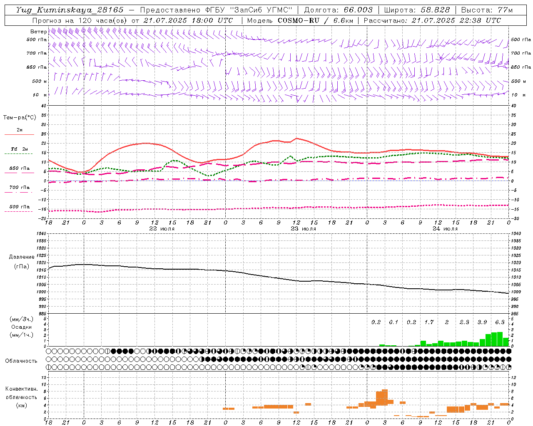The height and width of the screenshot is (426, 533).
Task: Click the 700 гПа dash-dot legend sample in temperature legend
Action: pyautogui.click(x=18, y=192)
